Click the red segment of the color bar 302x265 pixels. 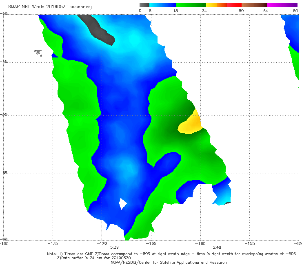click(x=234, y=5)
